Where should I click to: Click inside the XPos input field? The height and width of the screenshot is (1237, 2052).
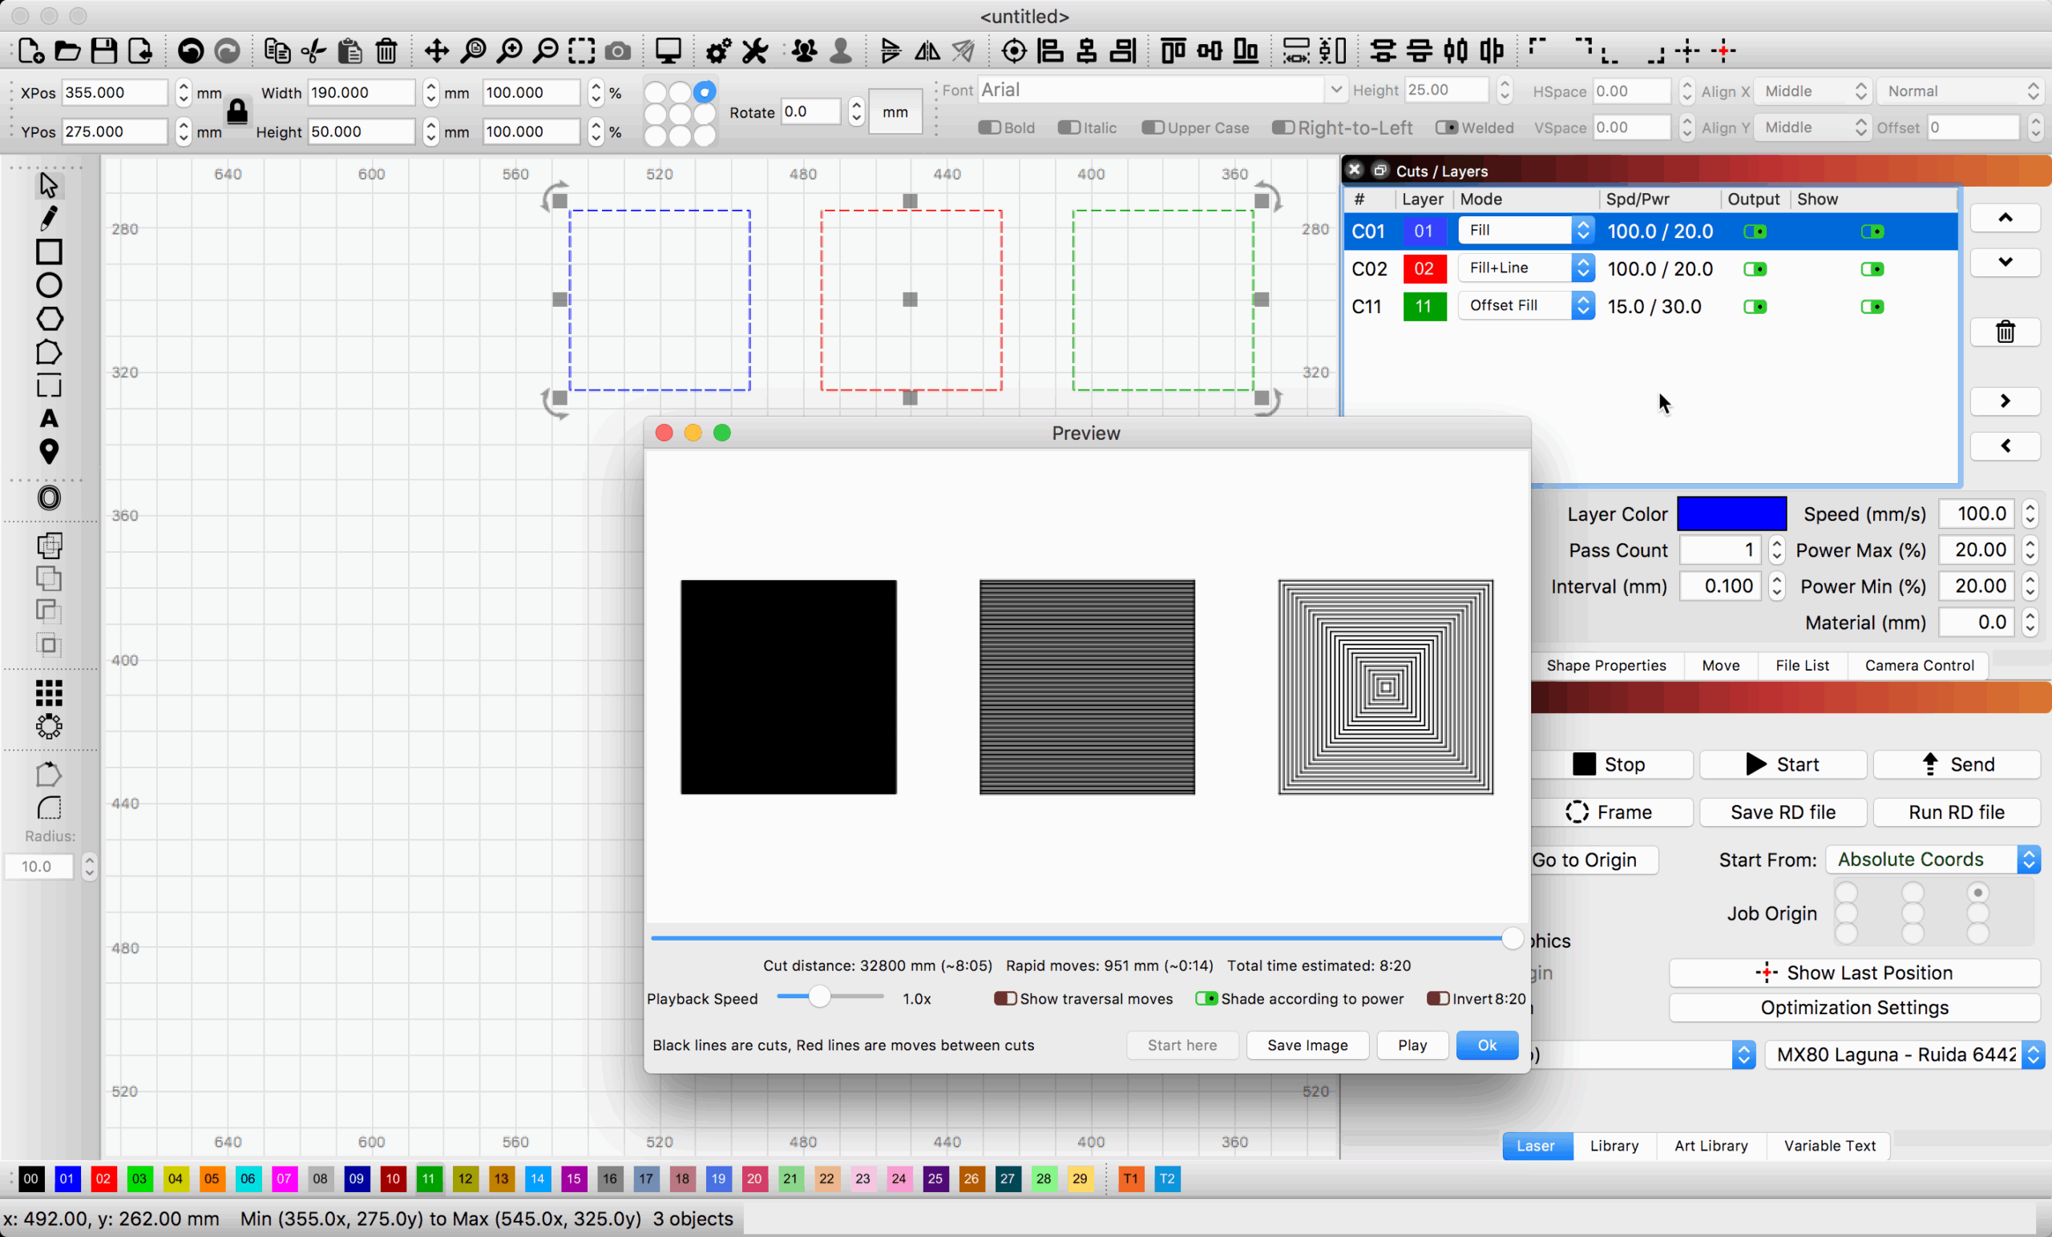(114, 92)
